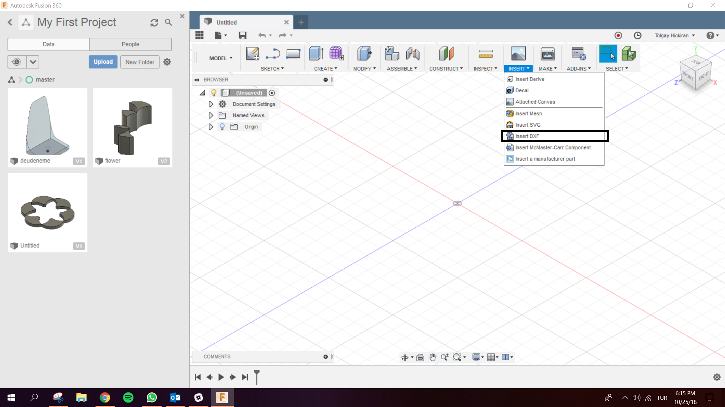Open the Job Status clock icon
The height and width of the screenshot is (407, 725).
click(x=637, y=35)
